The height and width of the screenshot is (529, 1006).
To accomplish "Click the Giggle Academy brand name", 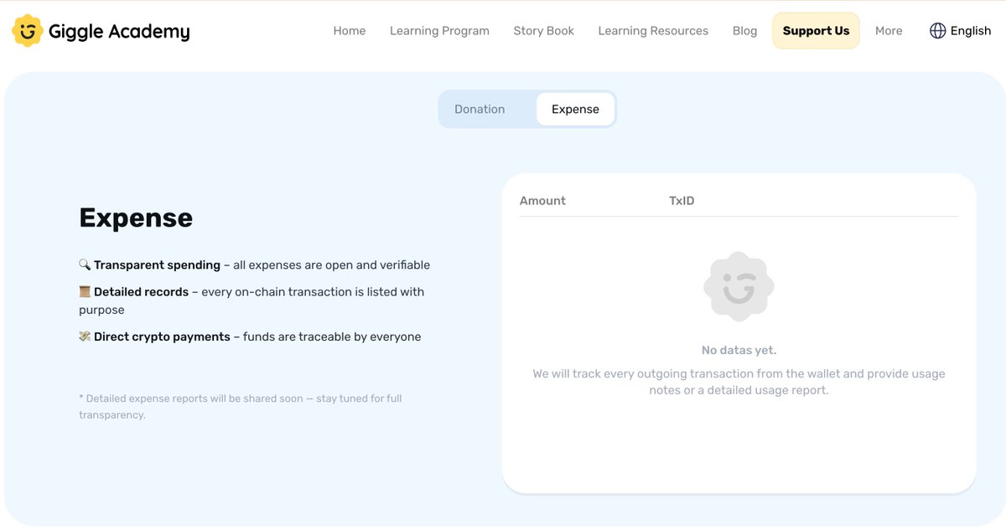I will (119, 32).
